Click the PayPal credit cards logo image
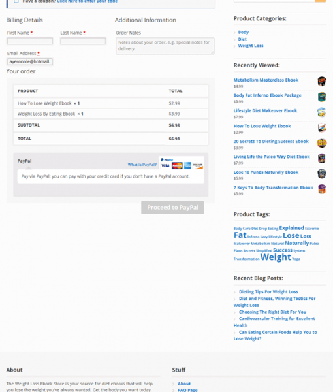This screenshot has width=333, height=392. coord(182,163)
